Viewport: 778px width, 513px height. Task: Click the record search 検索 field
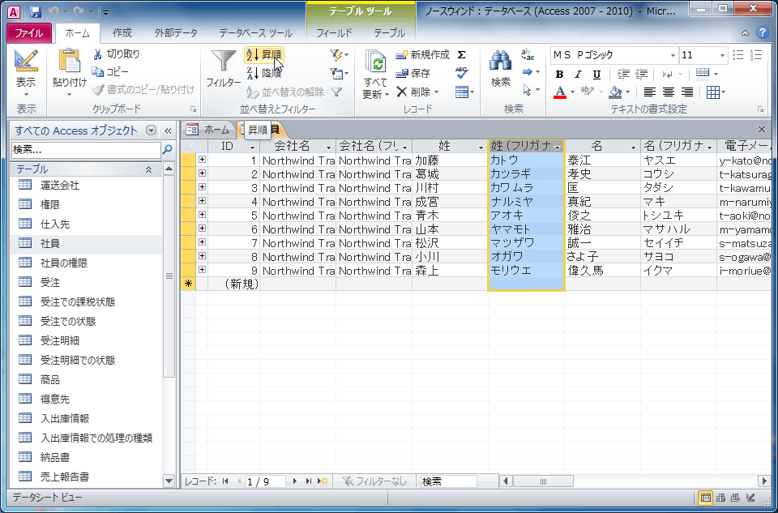coord(448,481)
